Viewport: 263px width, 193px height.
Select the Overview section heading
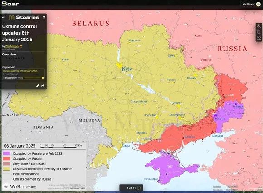click(x=9, y=54)
